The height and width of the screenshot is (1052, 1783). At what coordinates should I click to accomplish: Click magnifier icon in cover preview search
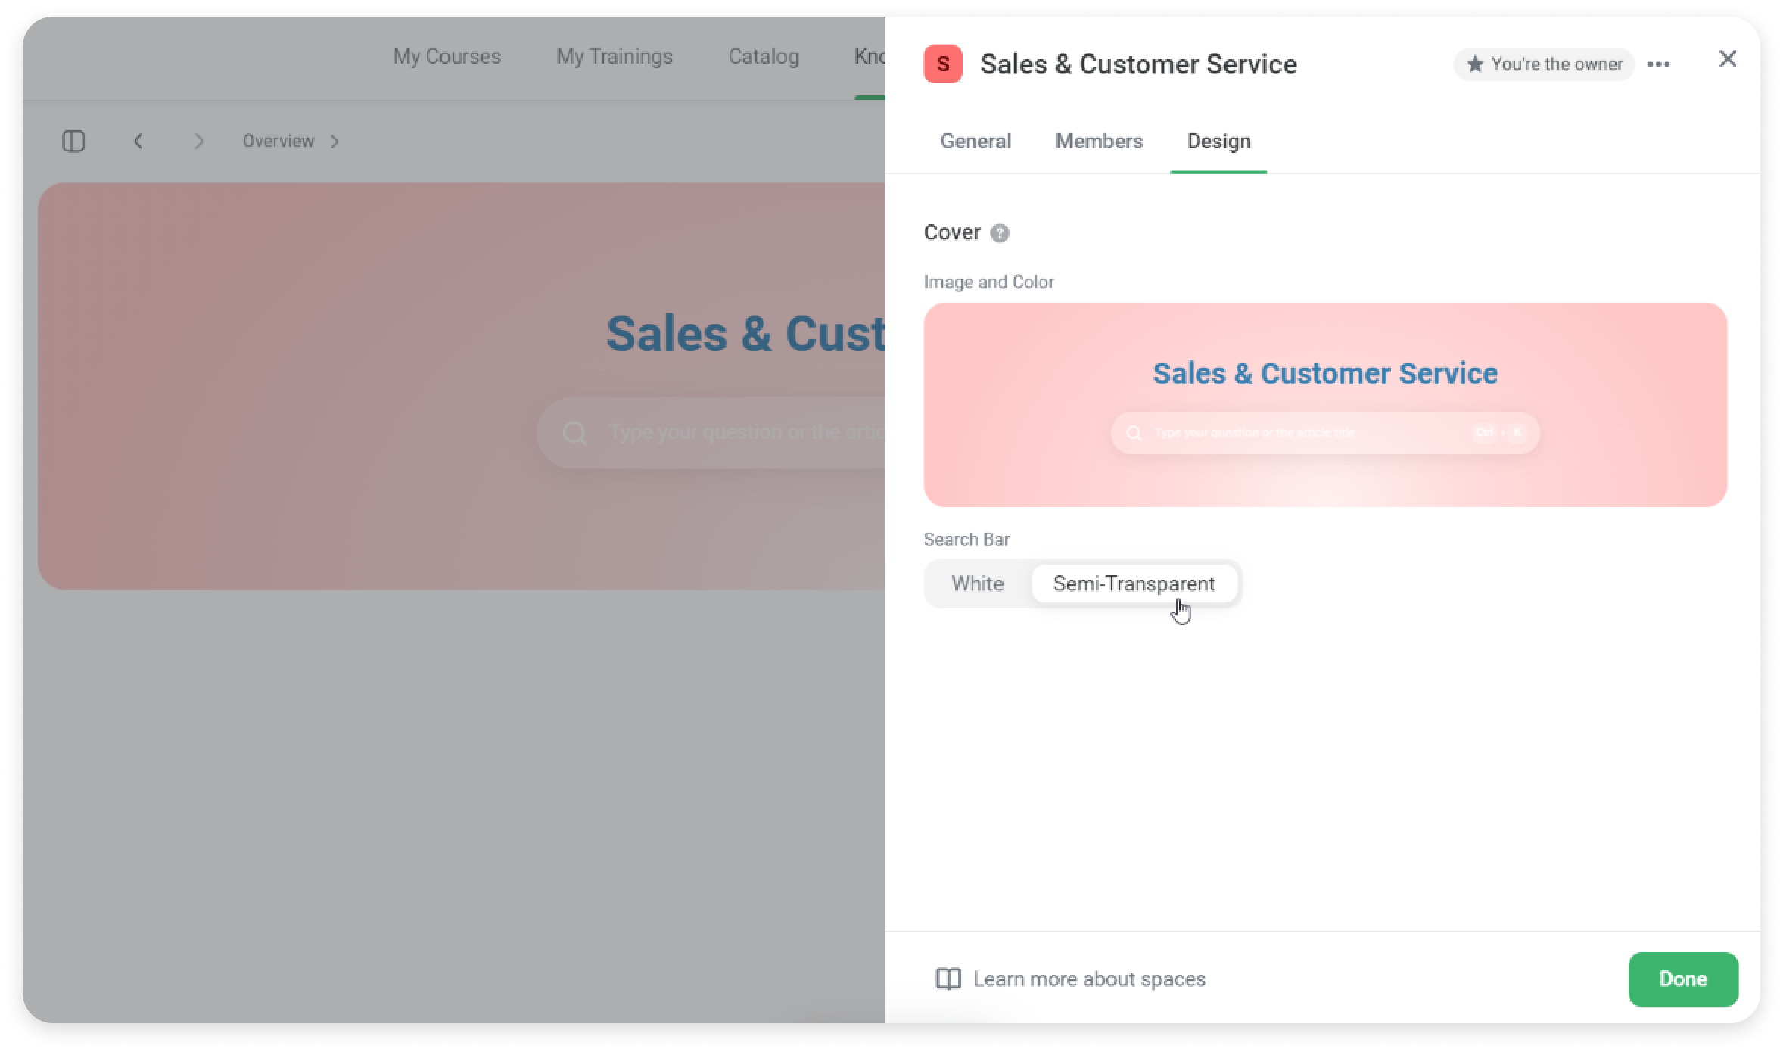[1134, 433]
